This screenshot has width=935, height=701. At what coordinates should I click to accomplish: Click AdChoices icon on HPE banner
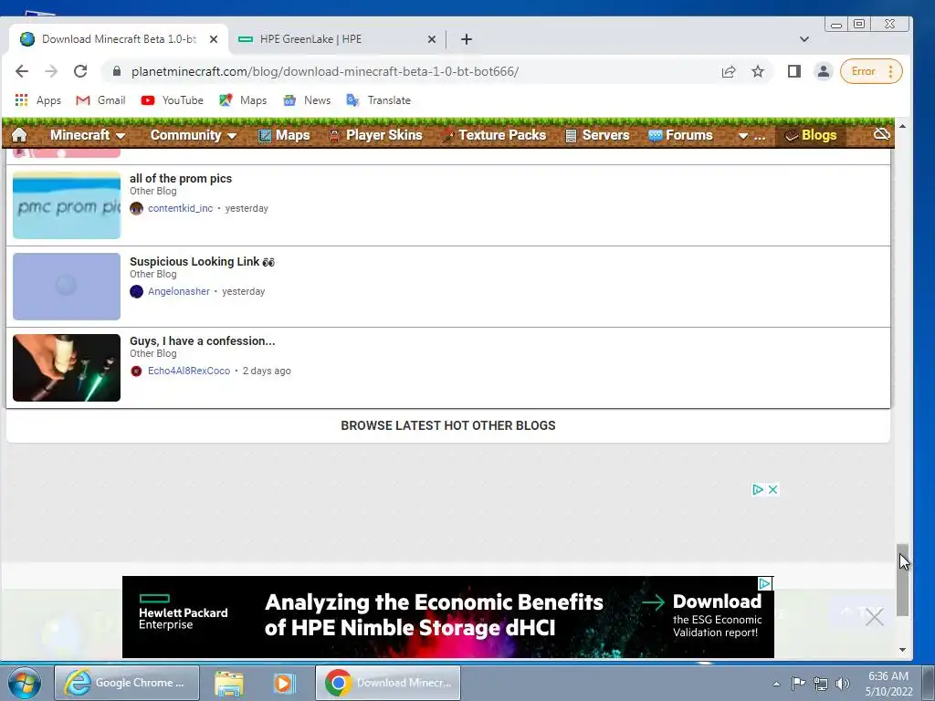coord(764,583)
